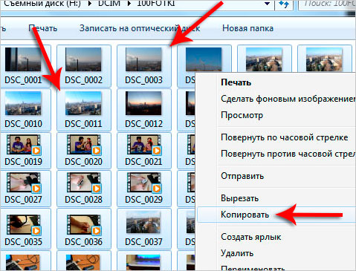Screen dimensions: 356x271
Task: Select the DSC_0020 video file icon
Action: (x=84, y=145)
